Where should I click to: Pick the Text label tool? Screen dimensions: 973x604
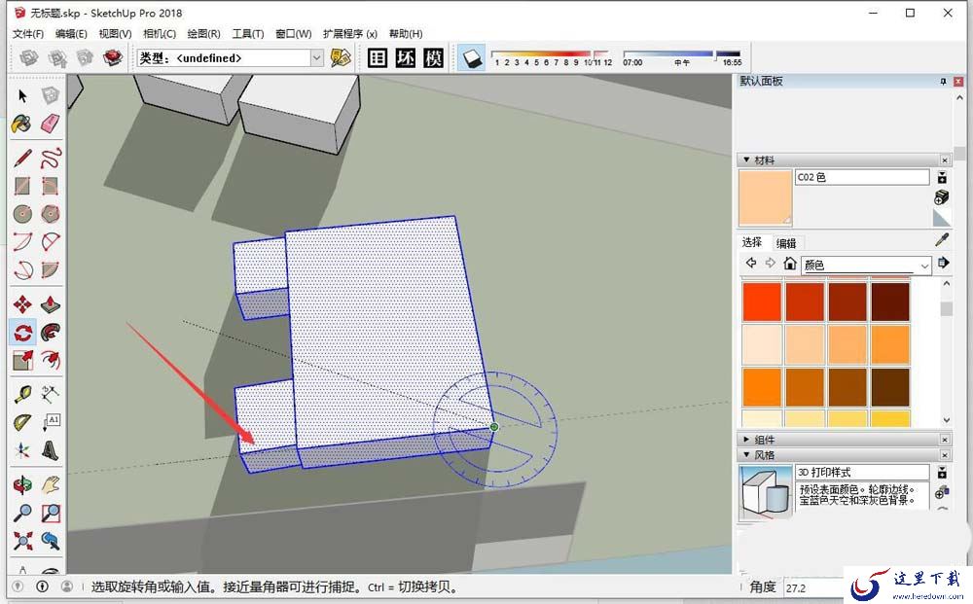click(x=51, y=422)
